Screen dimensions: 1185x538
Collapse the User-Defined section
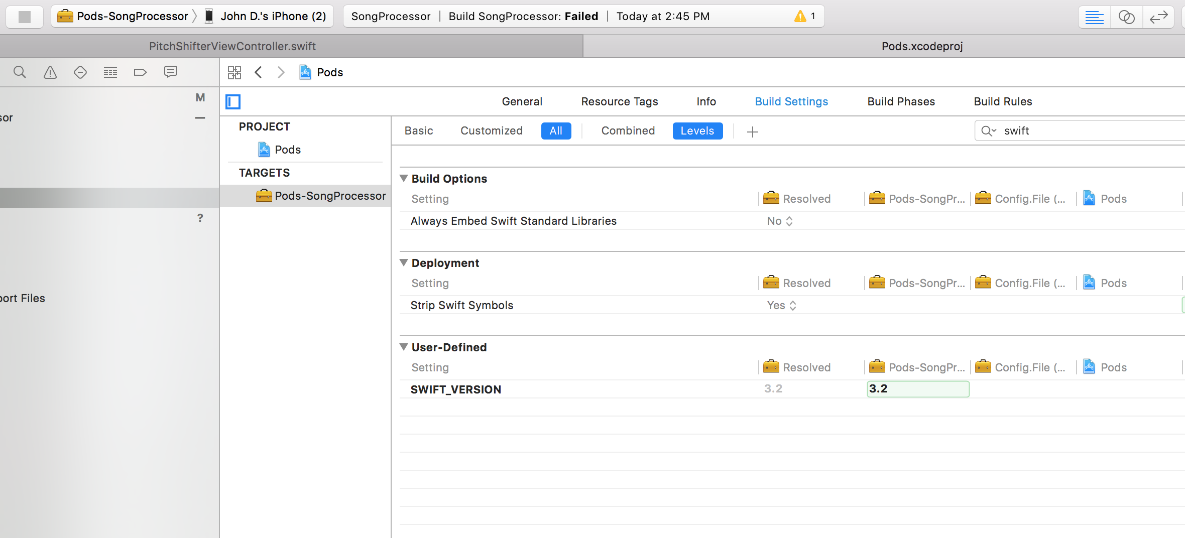[404, 347]
